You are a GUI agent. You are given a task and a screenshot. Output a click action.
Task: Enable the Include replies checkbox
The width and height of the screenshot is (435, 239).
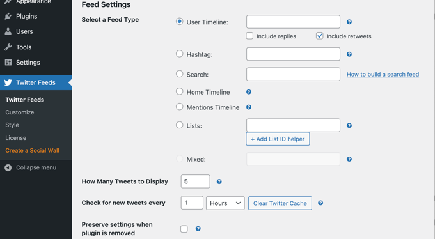point(249,36)
